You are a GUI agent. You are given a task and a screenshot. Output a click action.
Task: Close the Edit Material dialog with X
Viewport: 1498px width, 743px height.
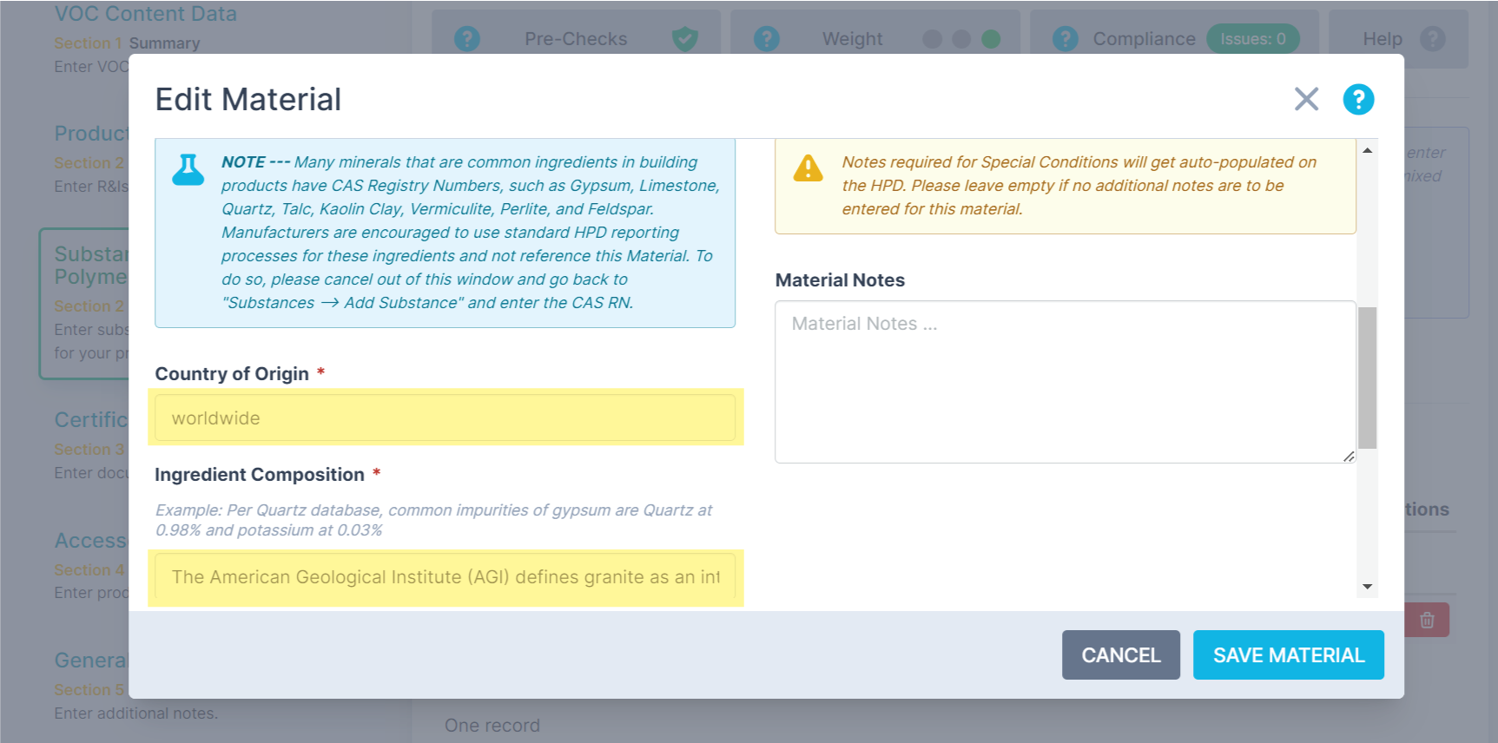pyautogui.click(x=1306, y=99)
